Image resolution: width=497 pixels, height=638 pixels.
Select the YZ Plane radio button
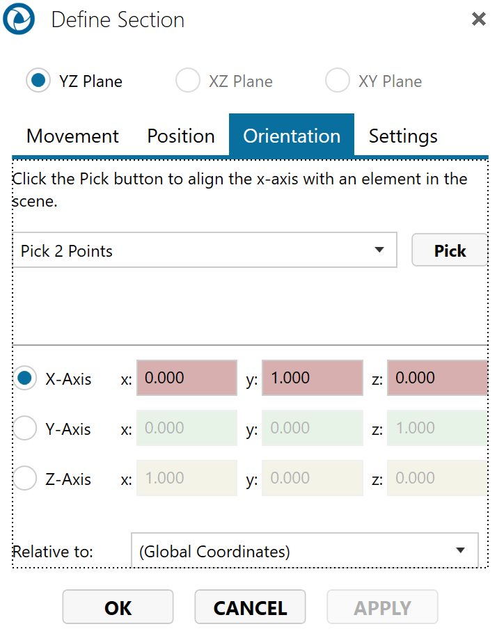[x=38, y=81]
